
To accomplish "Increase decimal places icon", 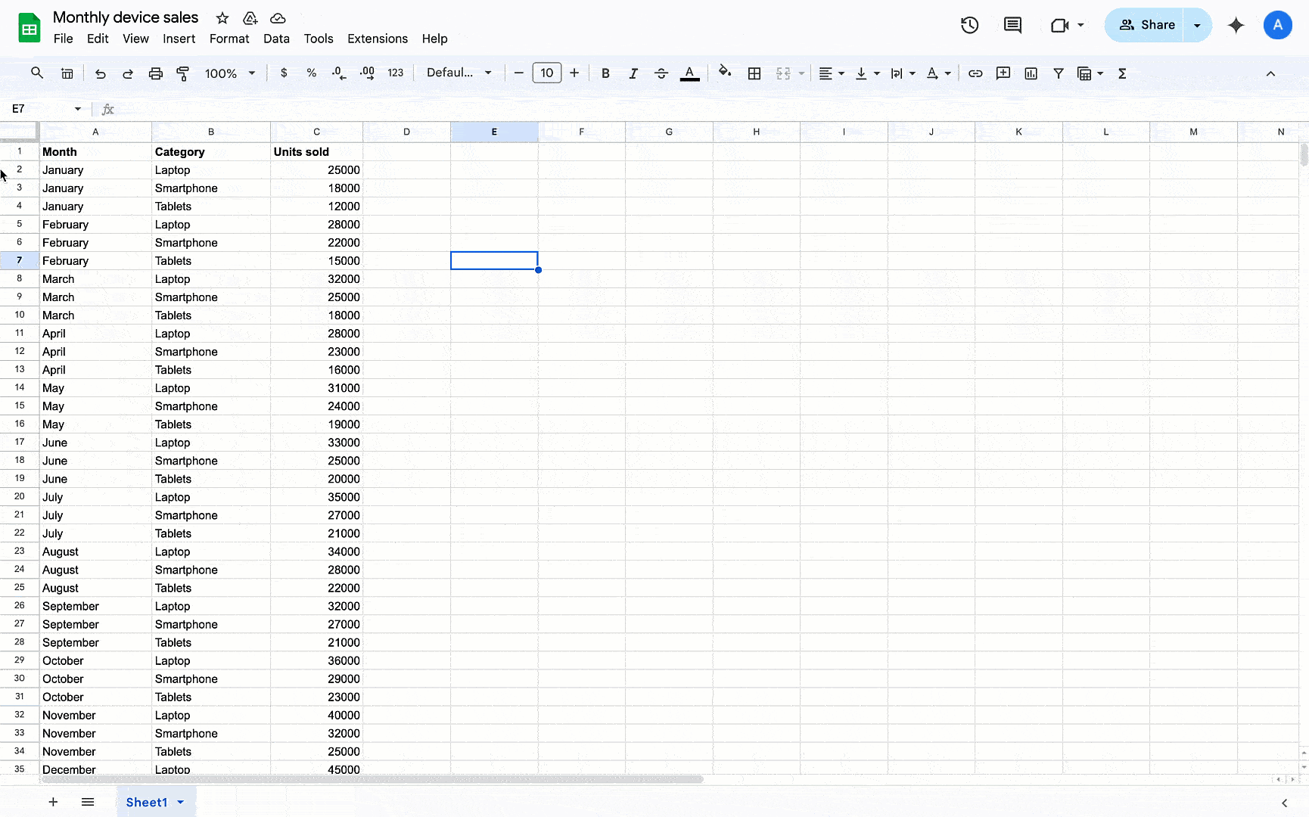I will tap(367, 73).
